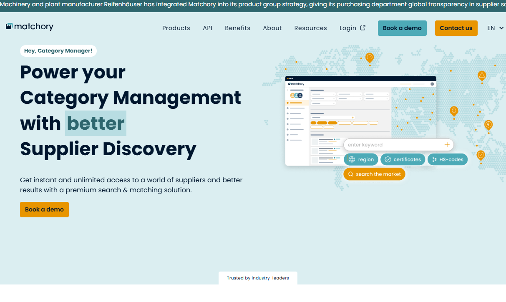
Task: Open the Benefits nav item
Action: 237,28
